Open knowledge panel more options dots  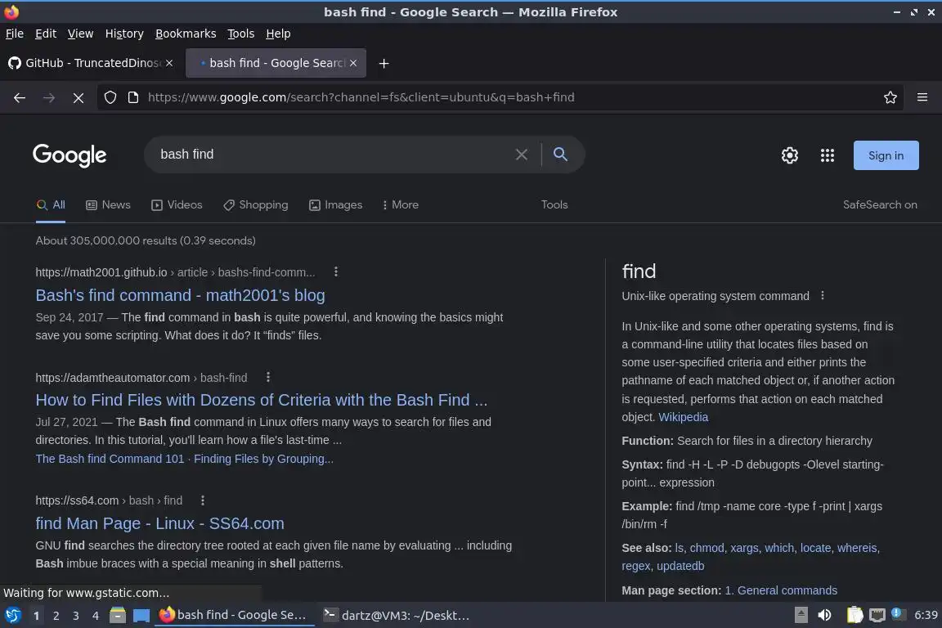823,296
